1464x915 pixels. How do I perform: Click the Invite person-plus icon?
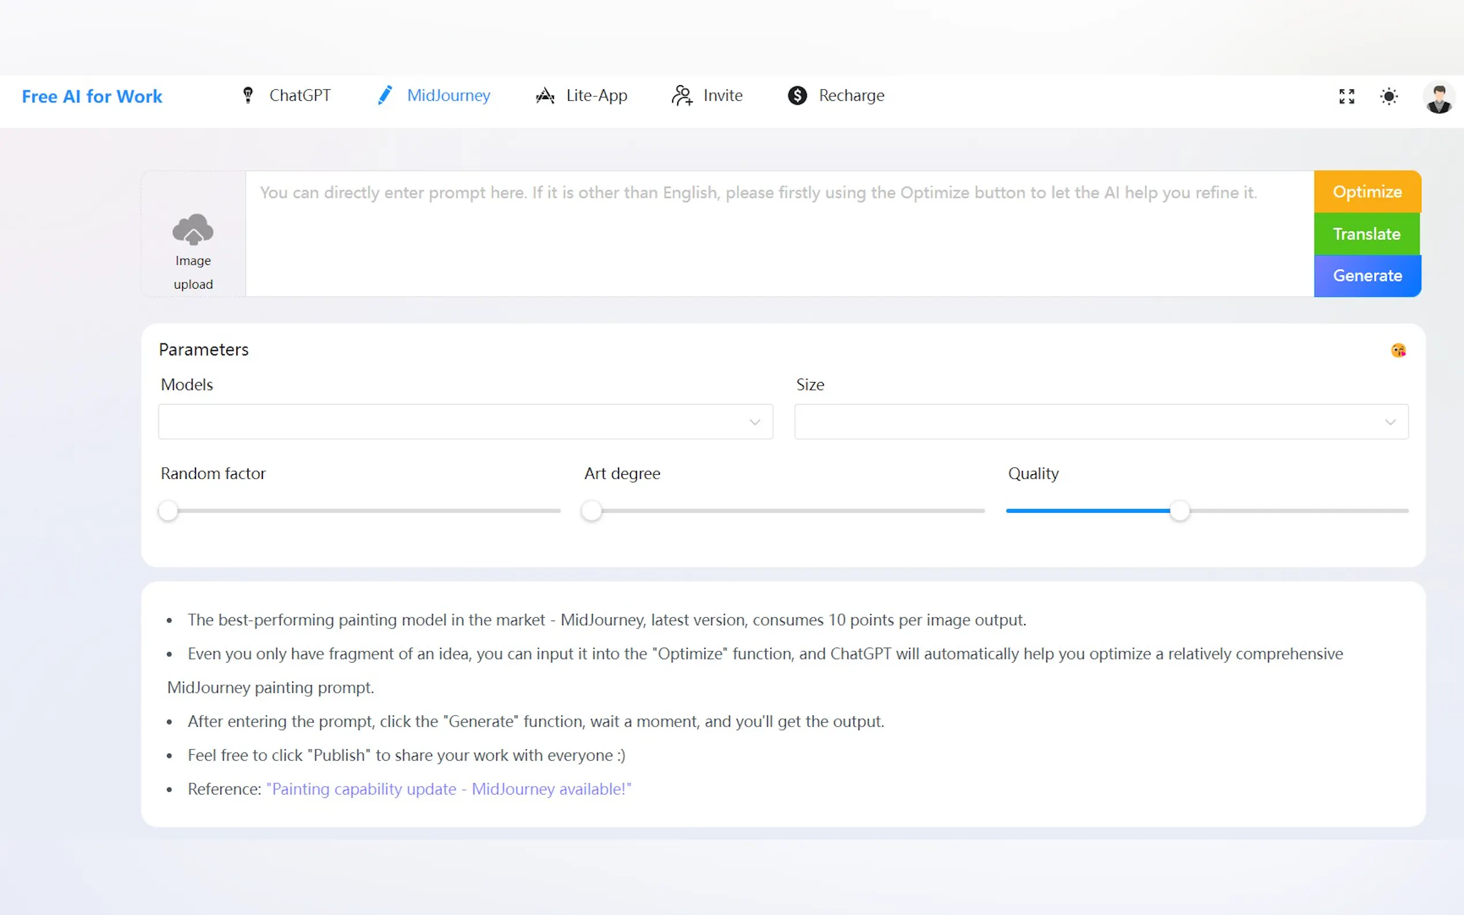coord(682,96)
